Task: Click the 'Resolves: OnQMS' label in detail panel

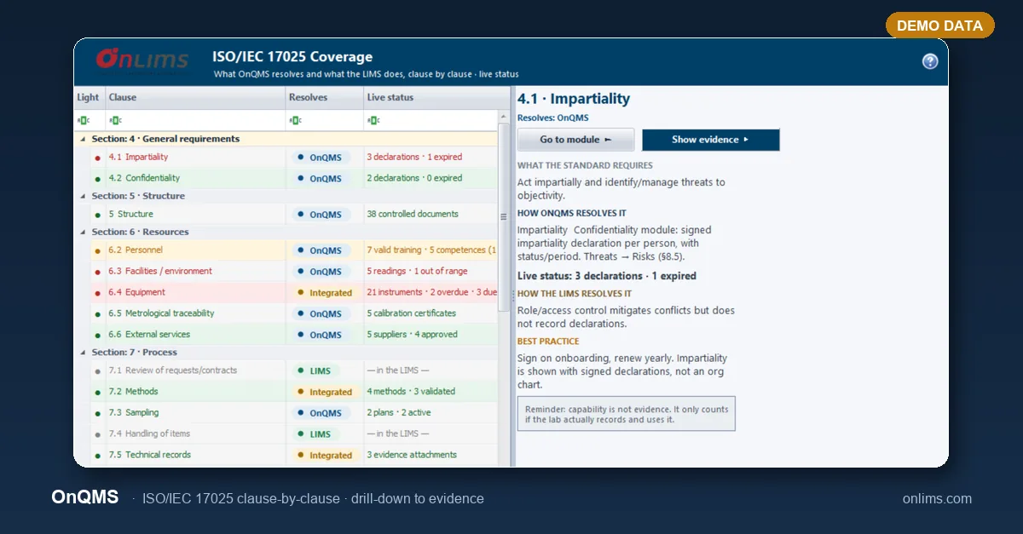Action: (x=552, y=118)
